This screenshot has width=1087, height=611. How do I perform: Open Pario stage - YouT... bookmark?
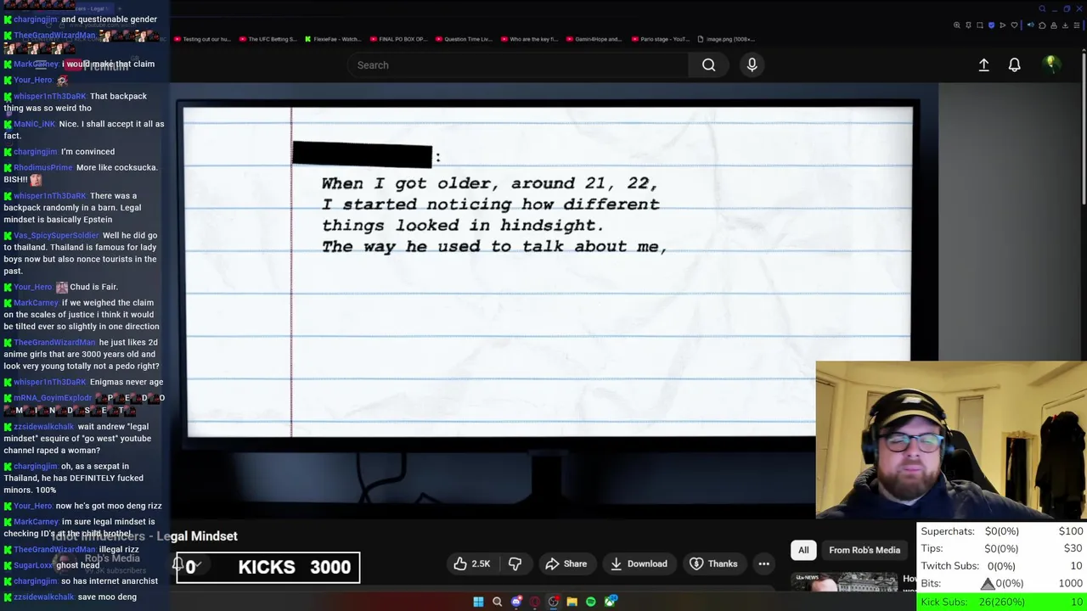click(659, 39)
